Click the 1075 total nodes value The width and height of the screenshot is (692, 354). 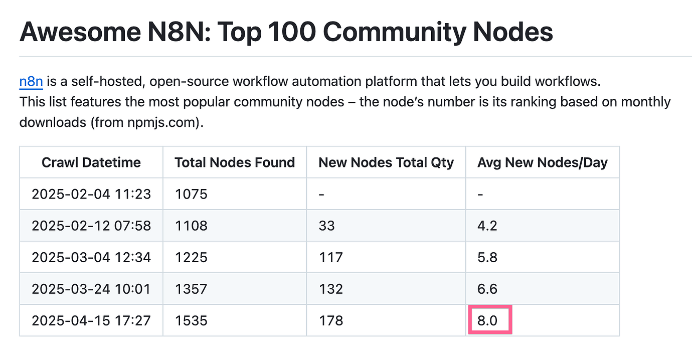click(x=189, y=194)
